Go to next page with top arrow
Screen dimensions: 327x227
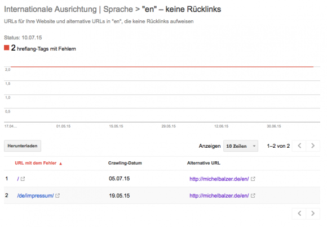[313, 146]
